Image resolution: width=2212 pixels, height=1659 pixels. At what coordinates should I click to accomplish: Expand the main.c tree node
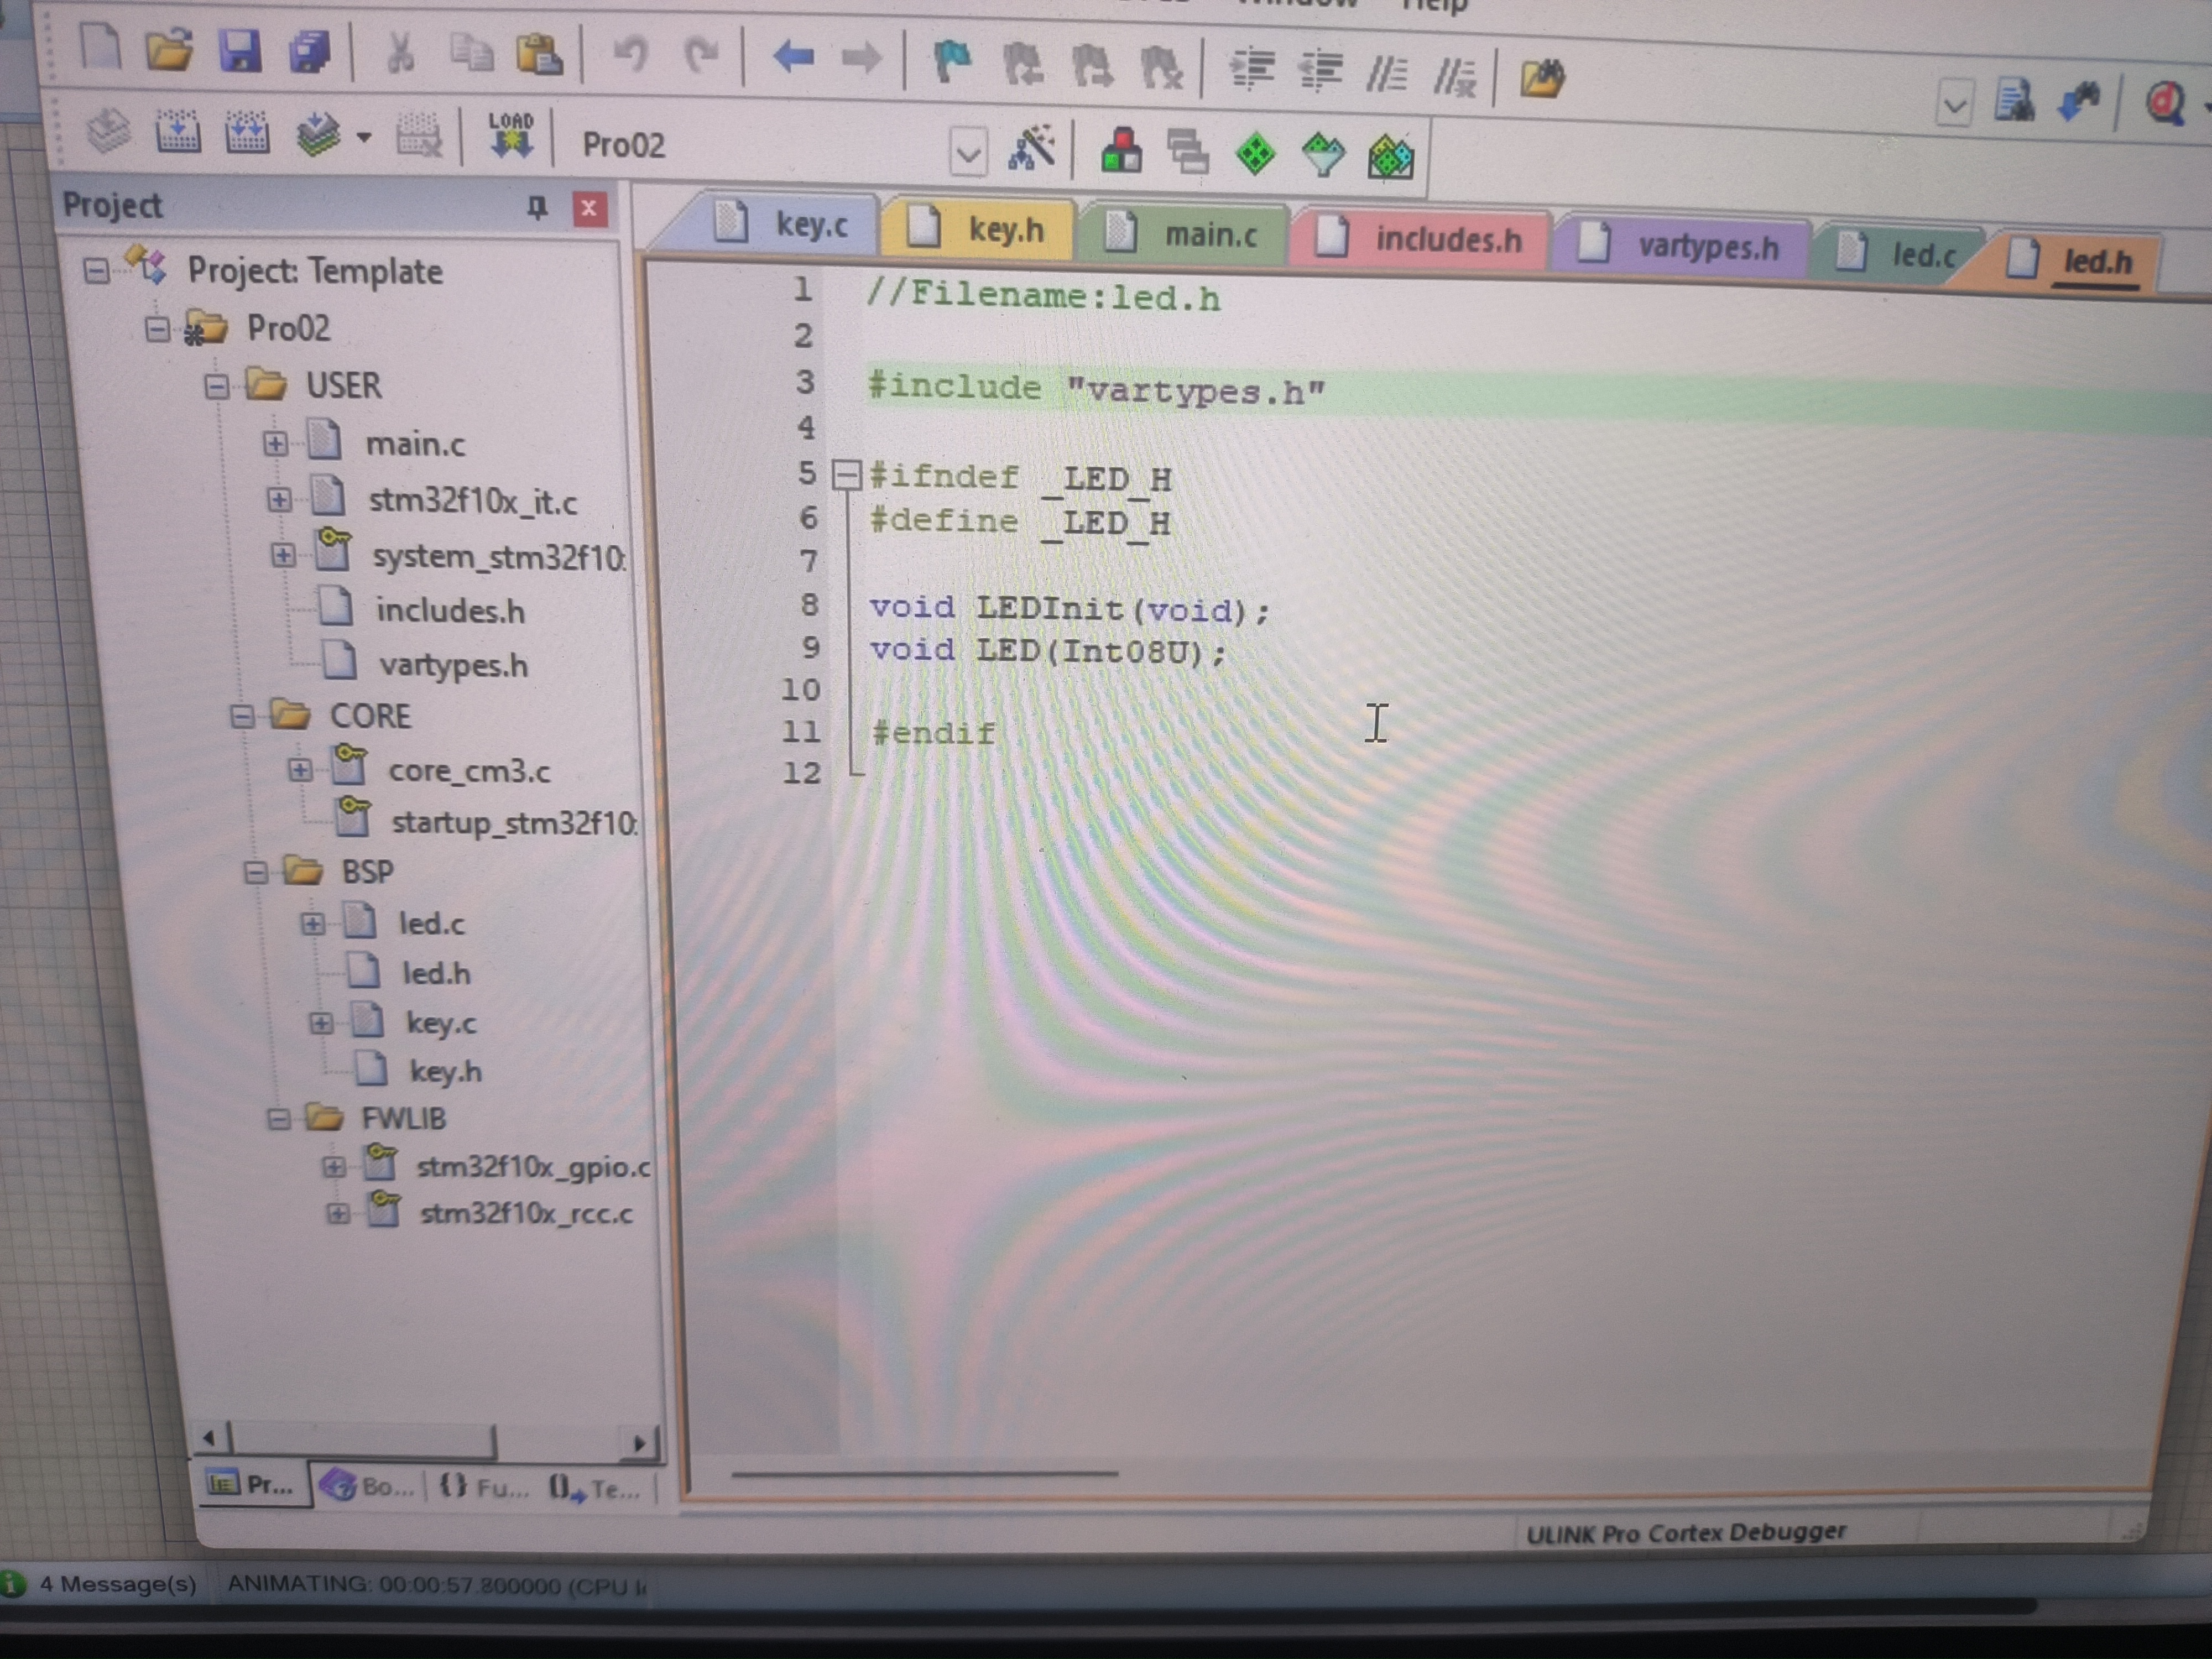(x=275, y=443)
